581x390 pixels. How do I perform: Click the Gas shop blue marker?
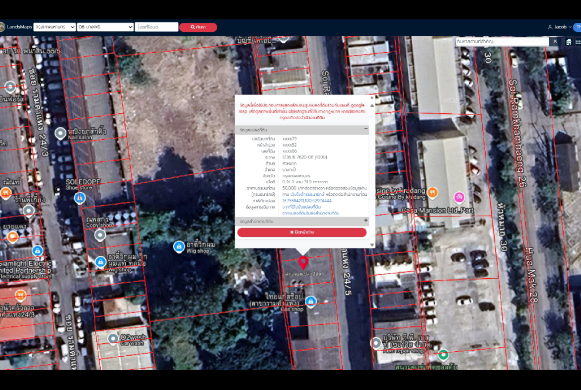[x=311, y=301]
